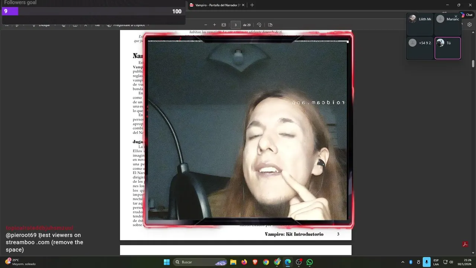476x268 pixels.
Task: Open the ESP LAA language switcher
Action: point(436,262)
